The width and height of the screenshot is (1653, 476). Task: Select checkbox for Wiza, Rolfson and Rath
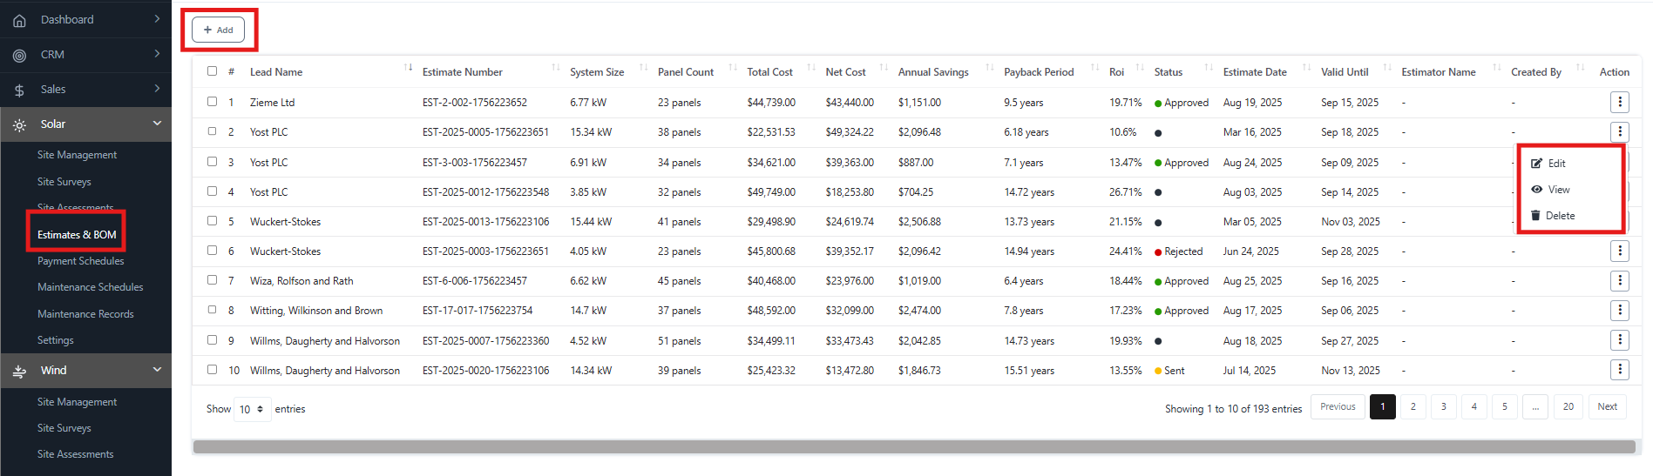(x=212, y=280)
